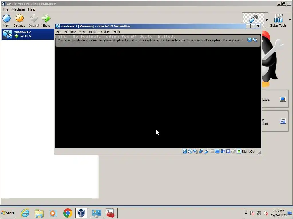Image resolution: width=293 pixels, height=219 pixels.
Task: Open File menu in VirtualBox Manager
Action: coord(5,9)
